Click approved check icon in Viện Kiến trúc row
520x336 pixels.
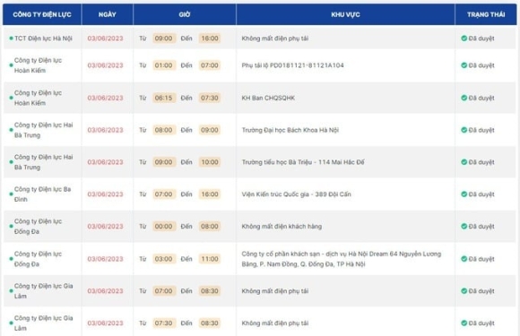pyautogui.click(x=464, y=194)
